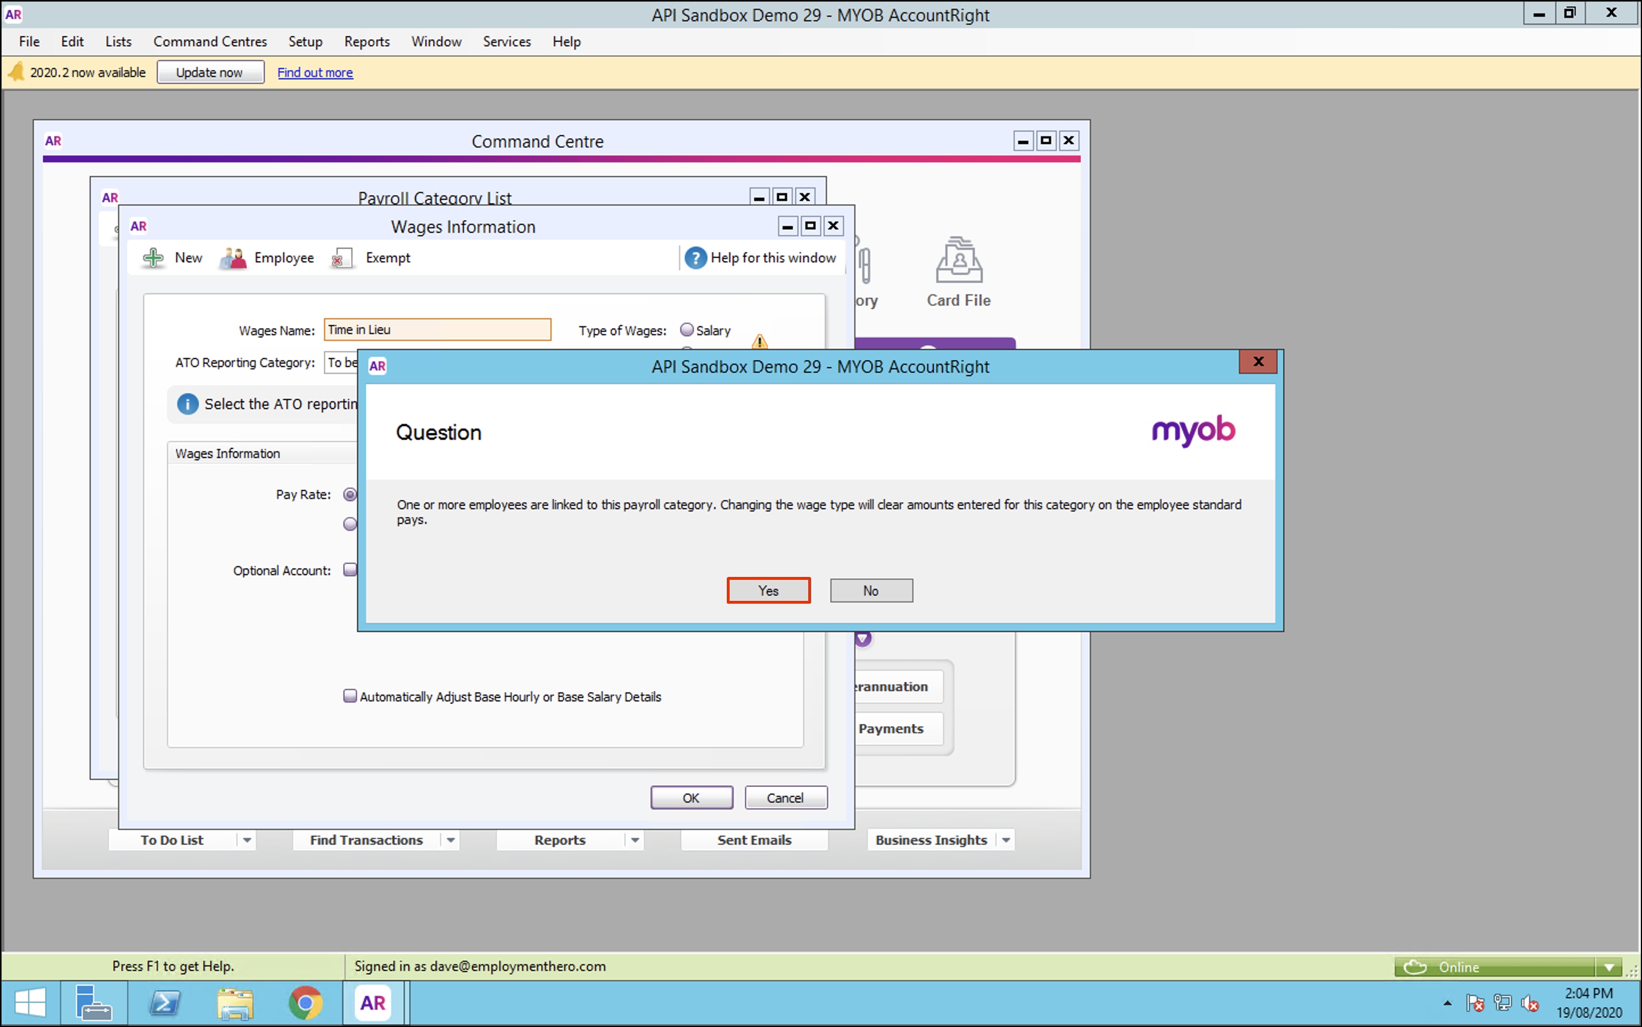Image resolution: width=1642 pixels, height=1027 pixels.
Task: Open File Explorer from the taskbar
Action: [235, 1003]
